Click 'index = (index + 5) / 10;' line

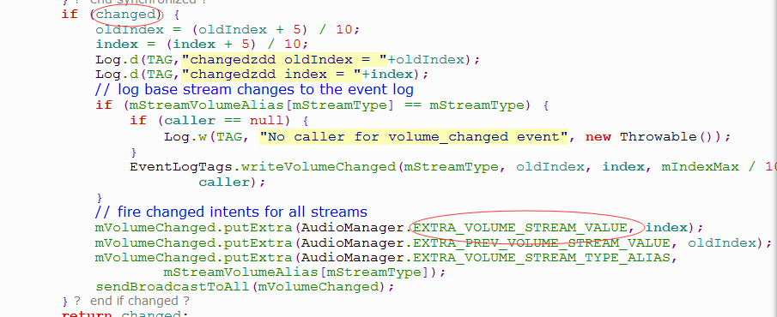point(202,44)
